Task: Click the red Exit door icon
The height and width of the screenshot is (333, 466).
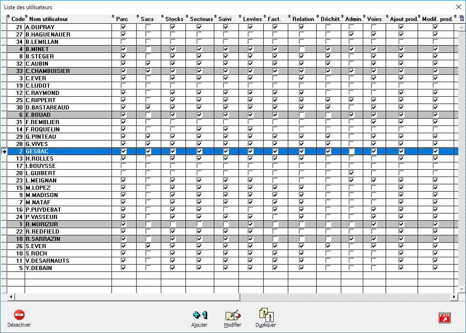Action: click(x=444, y=317)
